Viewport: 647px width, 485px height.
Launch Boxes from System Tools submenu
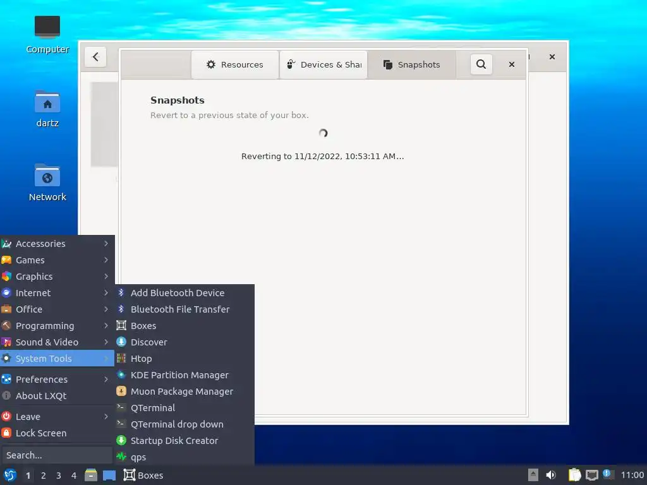[x=184, y=326]
